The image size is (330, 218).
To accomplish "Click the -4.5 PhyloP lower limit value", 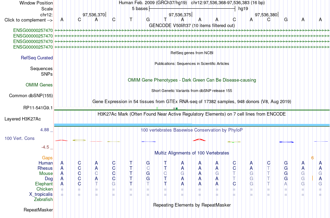I will tap(45, 147).
